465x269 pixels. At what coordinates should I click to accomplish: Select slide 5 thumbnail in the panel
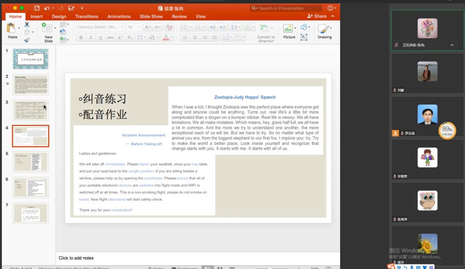(30, 161)
